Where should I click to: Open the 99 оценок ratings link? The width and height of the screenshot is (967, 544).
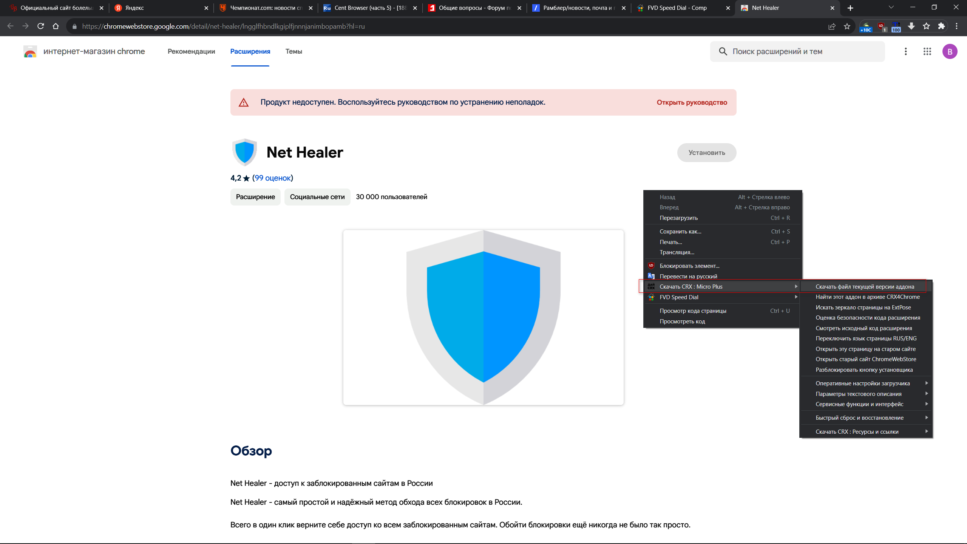pyautogui.click(x=272, y=178)
